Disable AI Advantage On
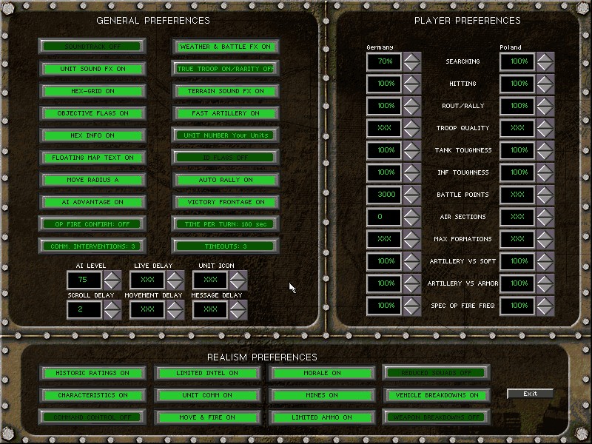 (x=92, y=202)
